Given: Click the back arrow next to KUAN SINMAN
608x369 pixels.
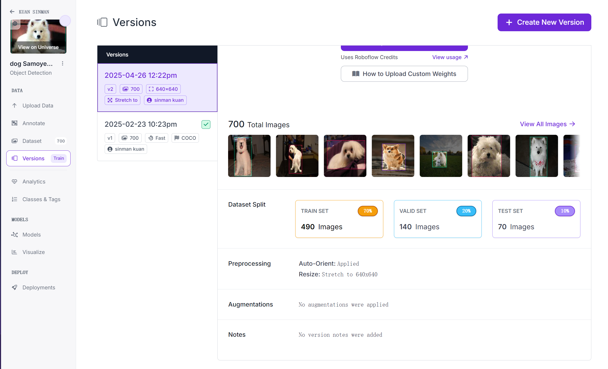Looking at the screenshot, I should click(x=12, y=12).
